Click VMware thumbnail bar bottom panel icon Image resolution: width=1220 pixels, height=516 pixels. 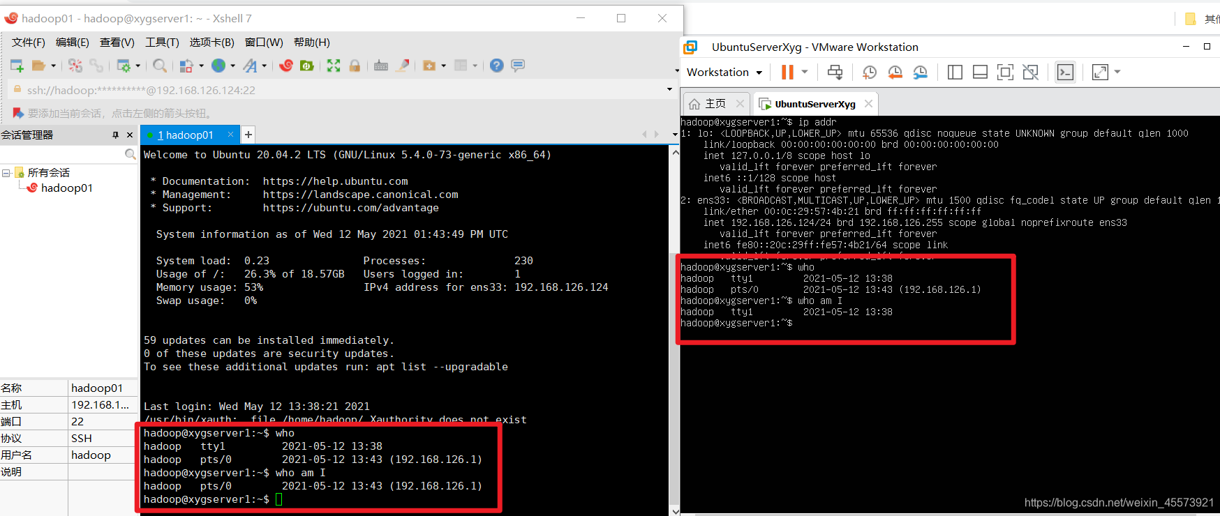(980, 72)
